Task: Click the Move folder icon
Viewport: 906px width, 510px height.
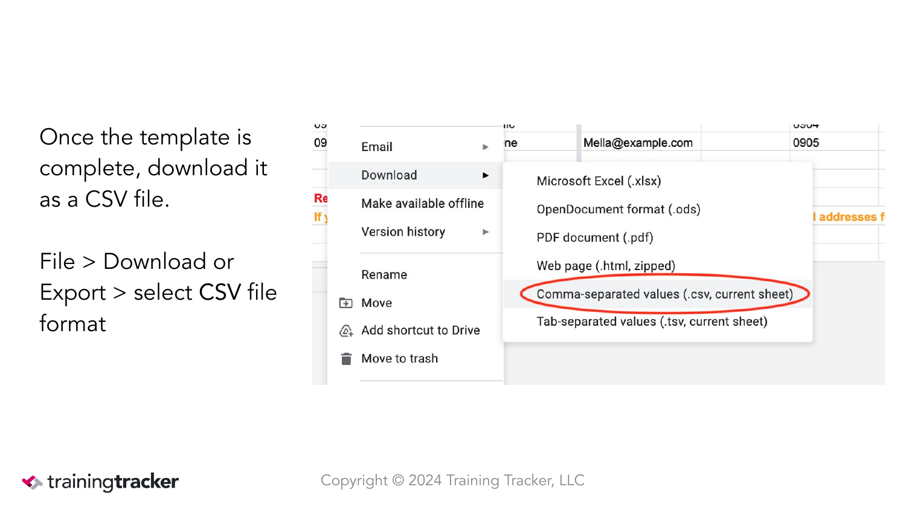Action: click(346, 303)
